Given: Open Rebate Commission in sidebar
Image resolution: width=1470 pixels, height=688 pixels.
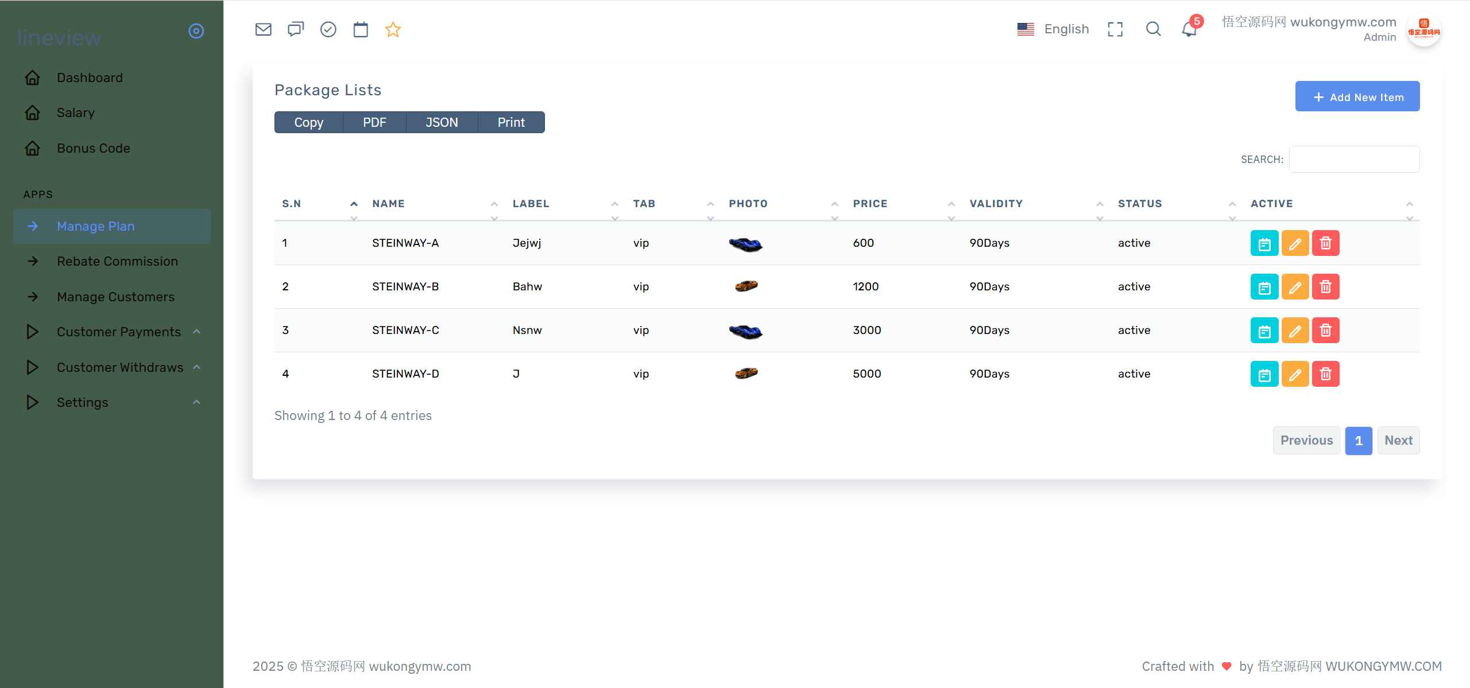Looking at the screenshot, I should click(x=117, y=261).
